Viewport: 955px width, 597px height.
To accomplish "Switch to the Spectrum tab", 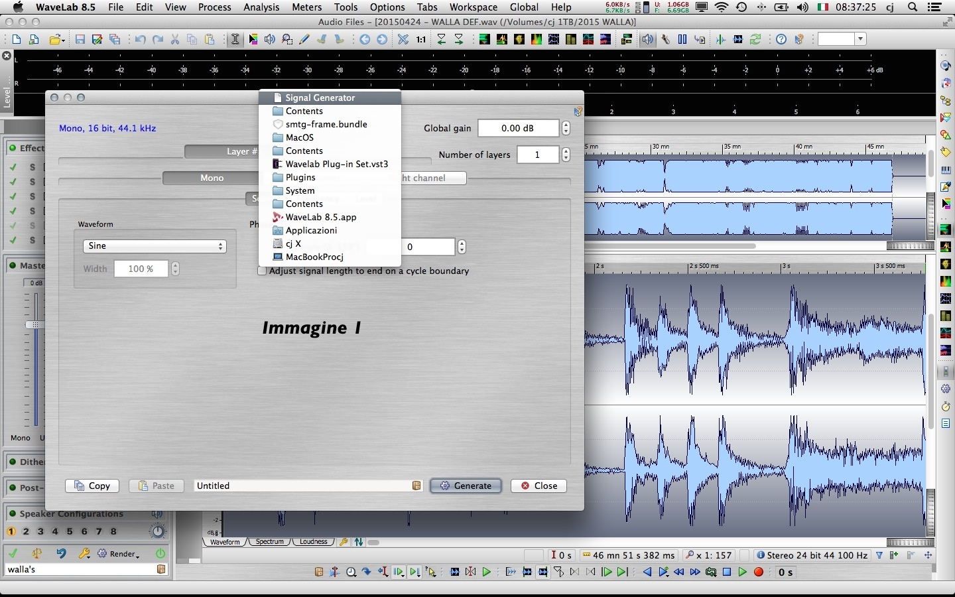I will click(x=270, y=542).
